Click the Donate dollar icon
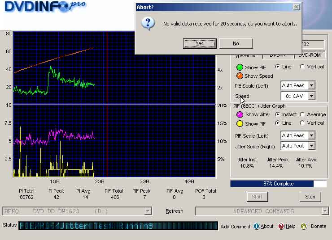The image size is (332, 240). pyautogui.click(x=304, y=226)
